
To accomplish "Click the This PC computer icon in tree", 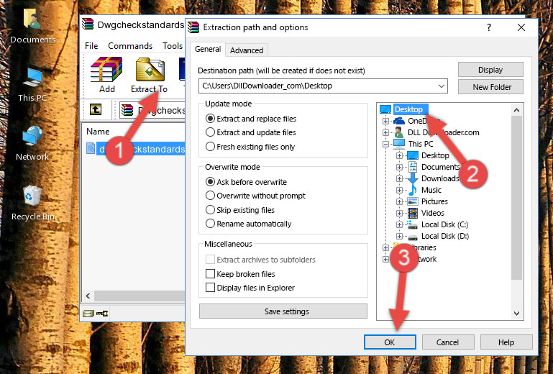I will 399,144.
